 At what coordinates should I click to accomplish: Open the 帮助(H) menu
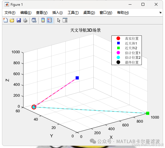click(x=123, y=13)
